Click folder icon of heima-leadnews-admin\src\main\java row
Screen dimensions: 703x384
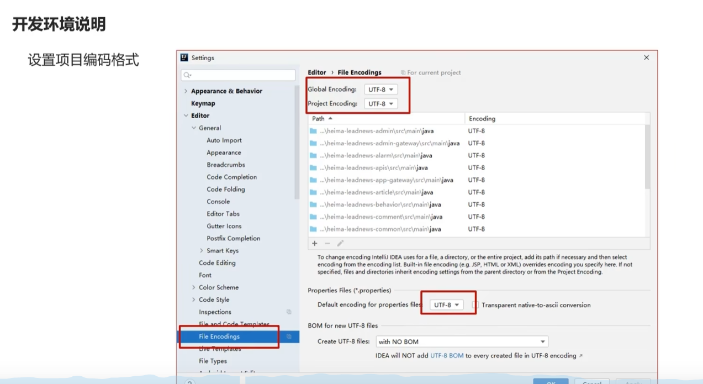(x=313, y=131)
